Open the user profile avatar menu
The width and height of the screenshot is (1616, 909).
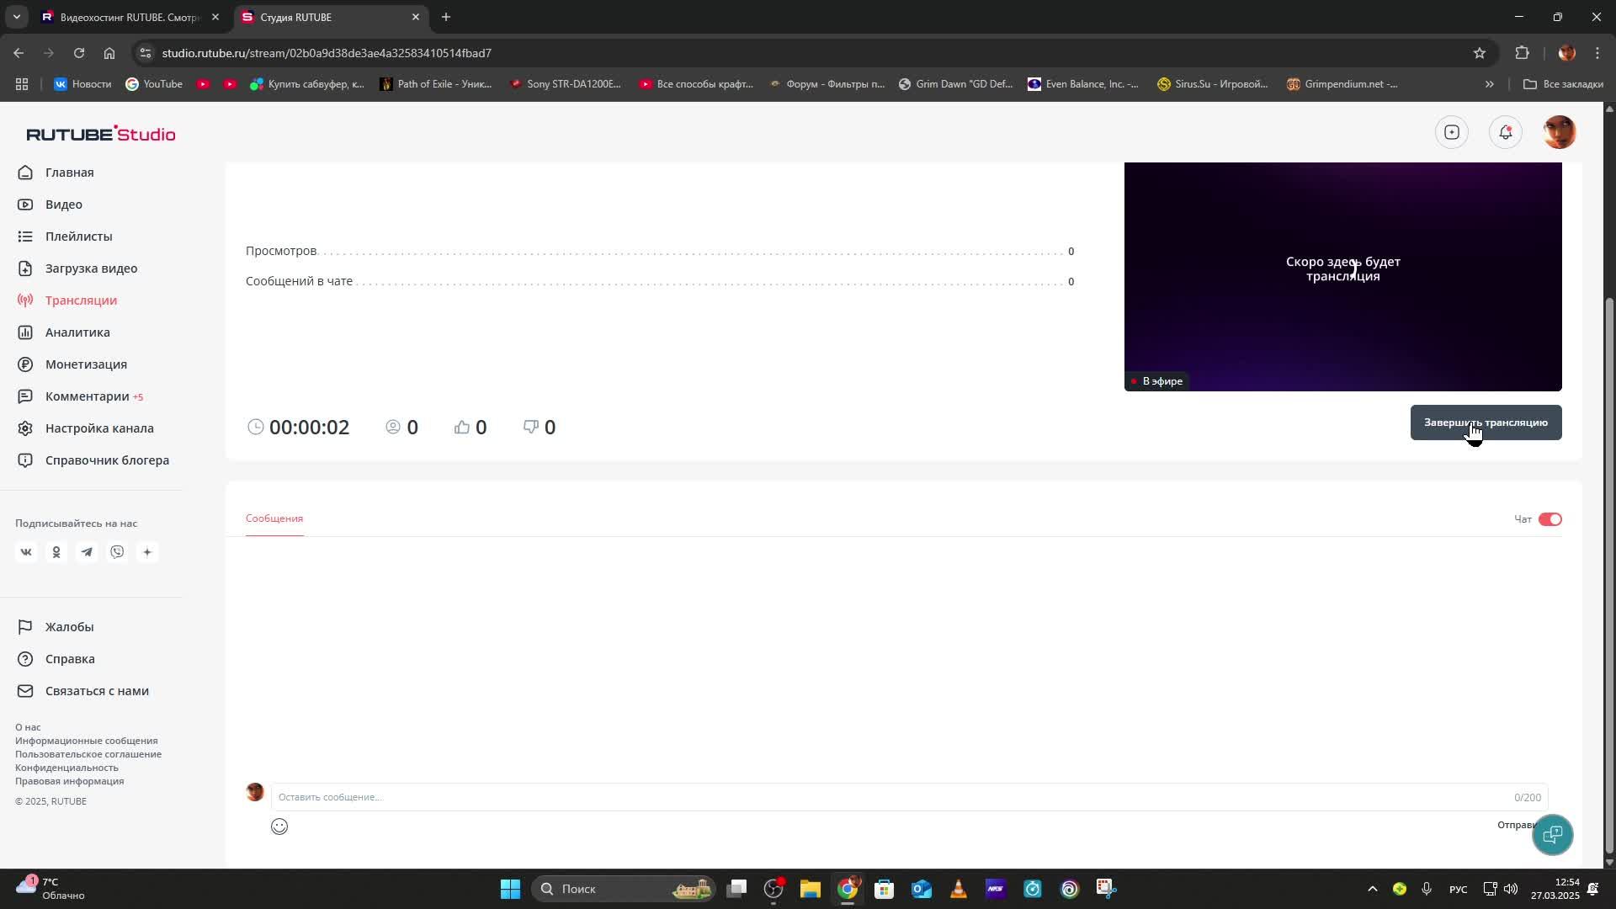(x=1559, y=132)
